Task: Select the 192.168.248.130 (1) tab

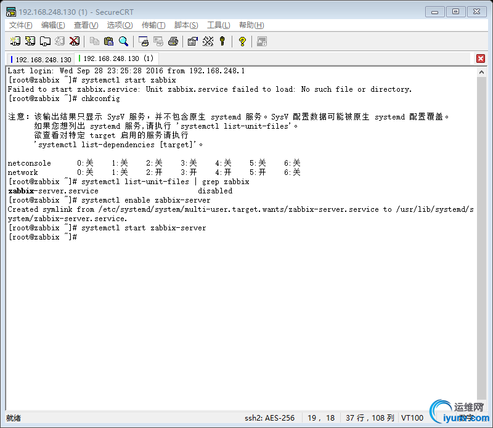Action: pos(116,59)
